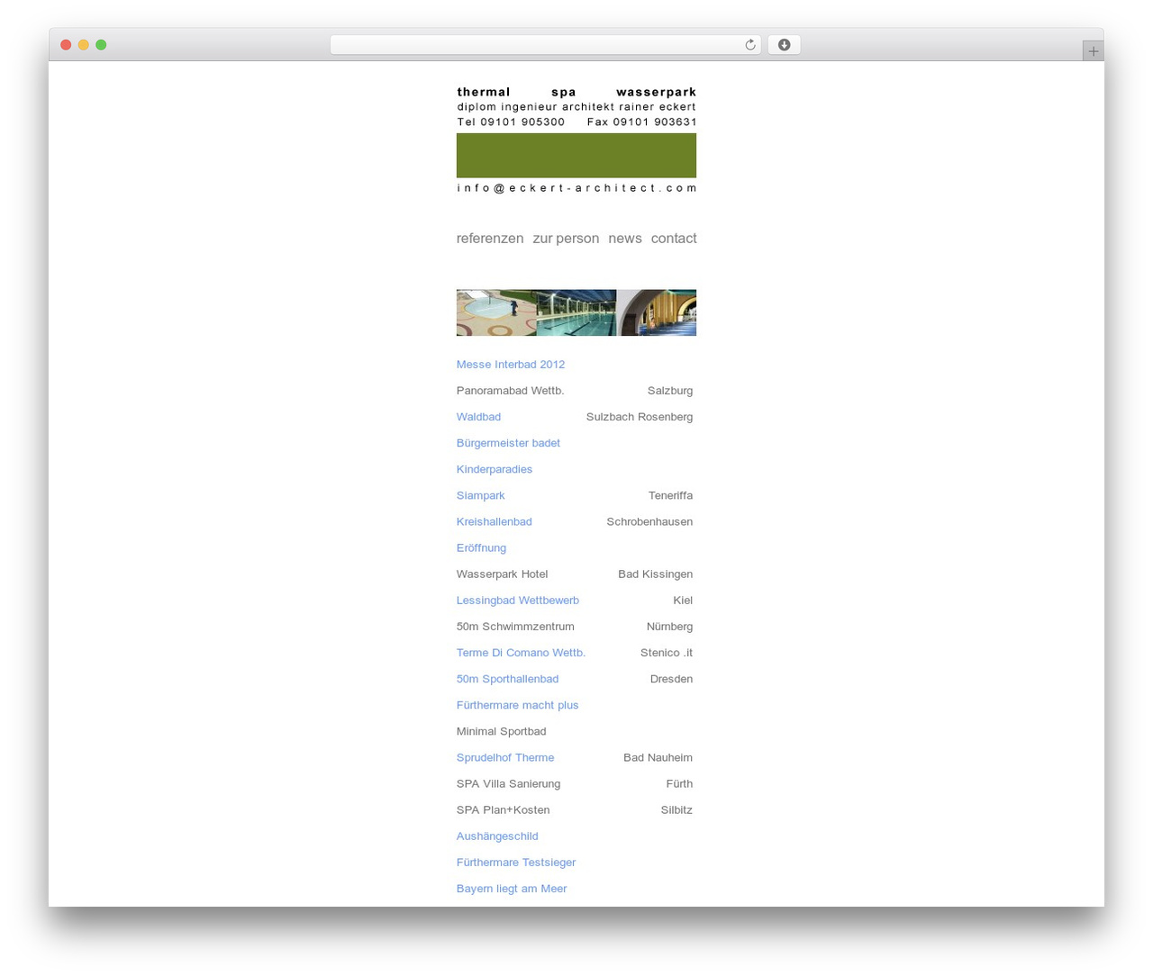1153x976 pixels.
Task: Open the contact menu item
Action: click(x=674, y=239)
